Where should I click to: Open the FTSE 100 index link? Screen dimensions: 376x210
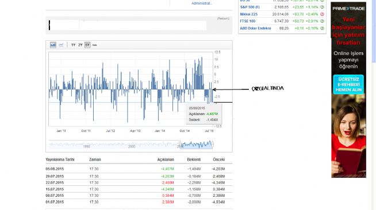pos(247,21)
